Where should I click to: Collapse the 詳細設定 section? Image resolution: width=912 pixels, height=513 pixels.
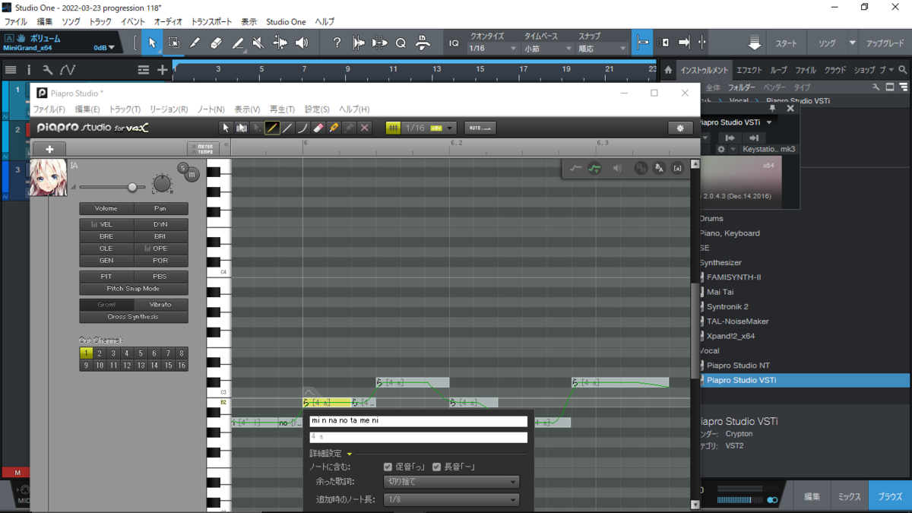click(350, 454)
